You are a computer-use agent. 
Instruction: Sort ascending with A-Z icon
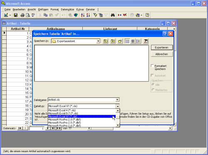tap(83, 15)
